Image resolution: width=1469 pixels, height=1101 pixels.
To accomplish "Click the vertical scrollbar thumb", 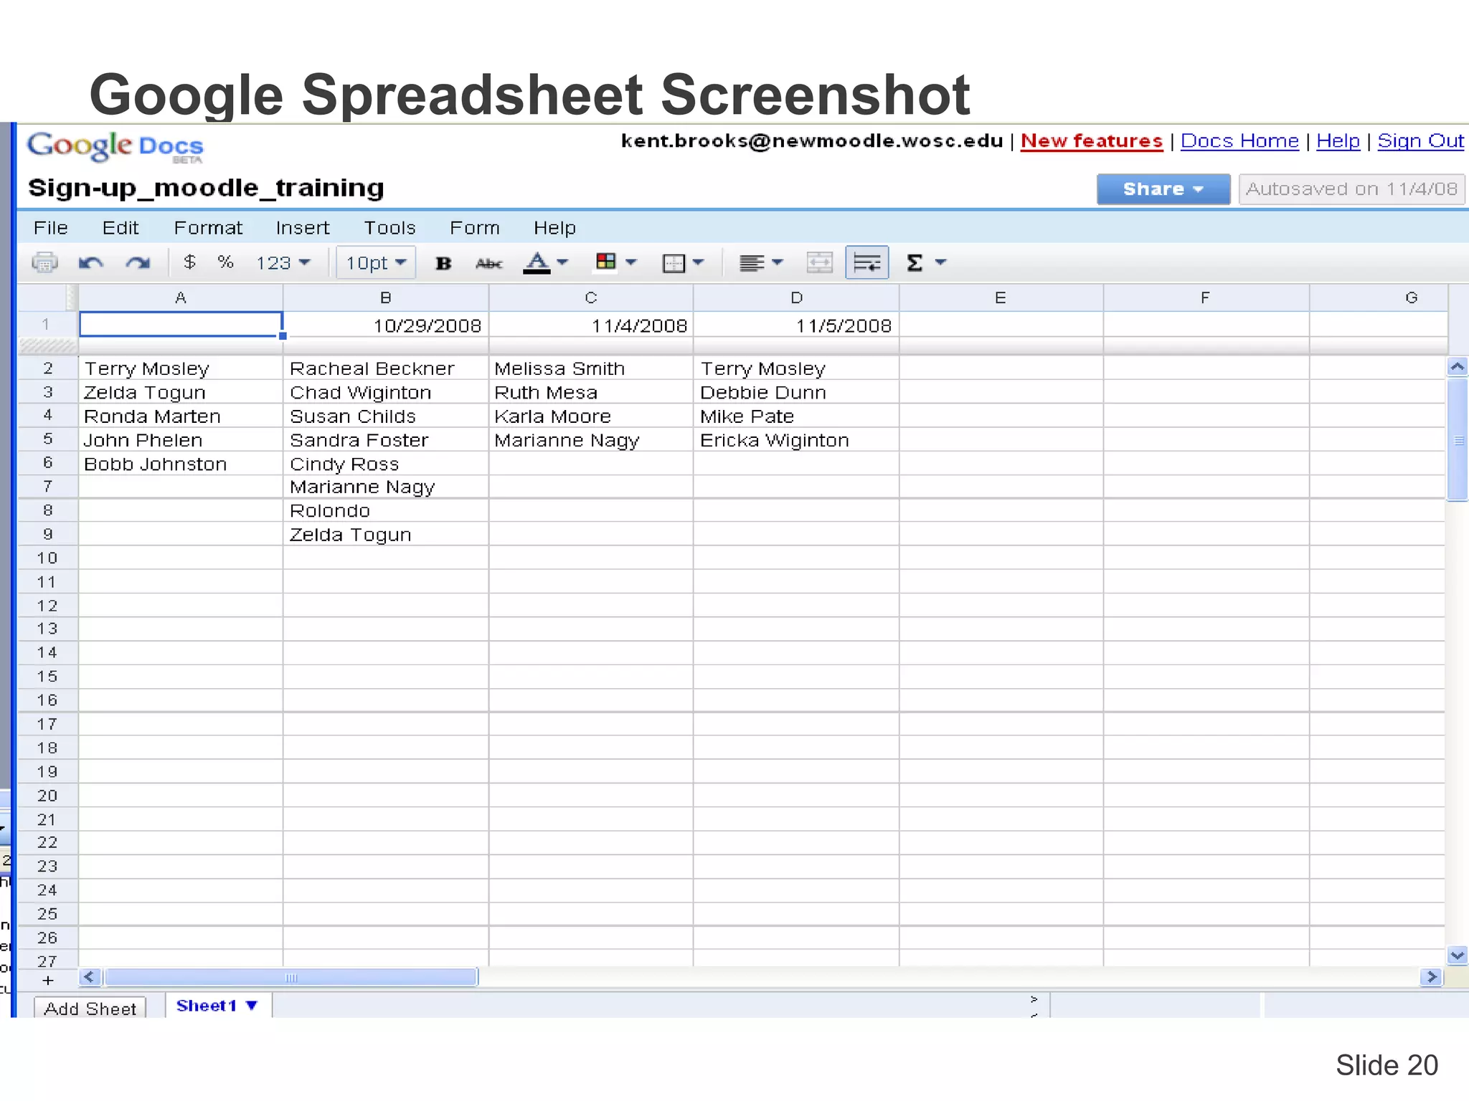I will [x=1458, y=440].
